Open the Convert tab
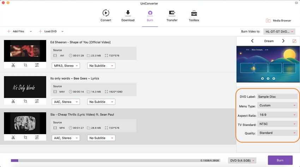The image size is (300, 167). [106, 16]
